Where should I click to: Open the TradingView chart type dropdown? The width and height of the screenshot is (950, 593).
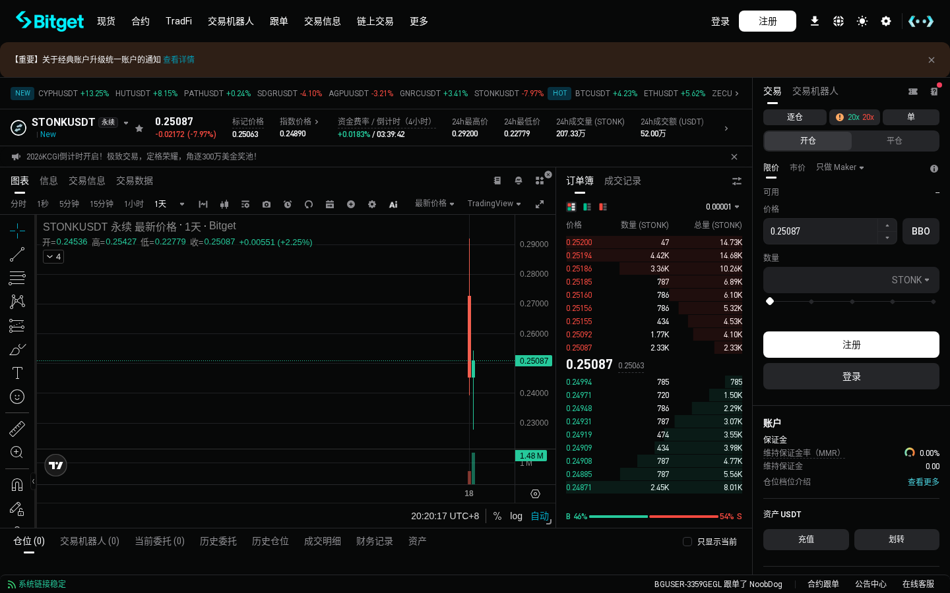(x=494, y=204)
